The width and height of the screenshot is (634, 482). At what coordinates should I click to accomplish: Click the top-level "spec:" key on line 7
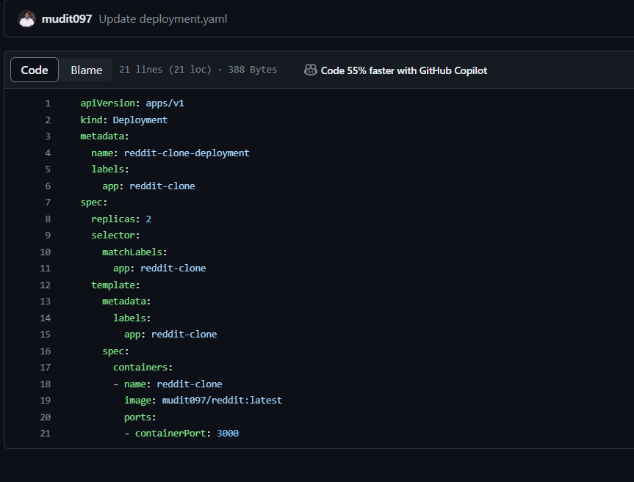(x=94, y=202)
